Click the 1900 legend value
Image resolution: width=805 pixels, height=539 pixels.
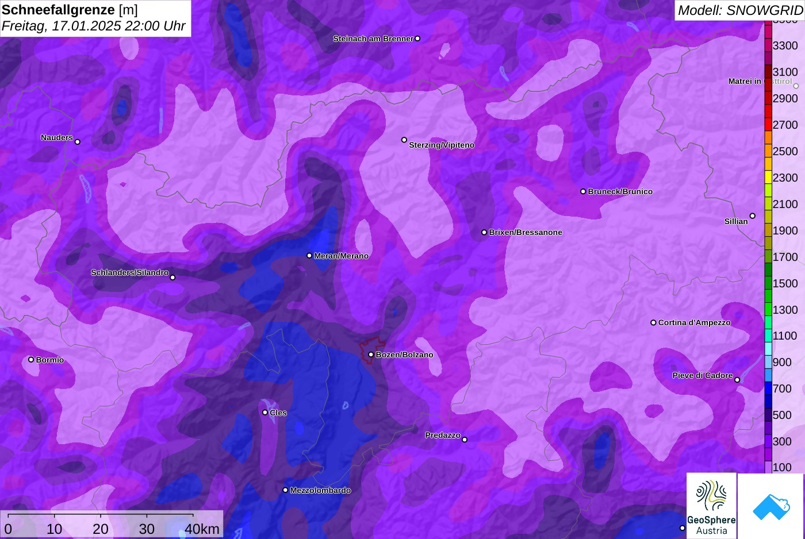(x=785, y=230)
